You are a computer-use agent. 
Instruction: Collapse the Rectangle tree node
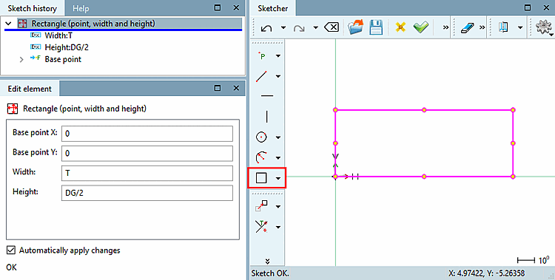(8, 24)
